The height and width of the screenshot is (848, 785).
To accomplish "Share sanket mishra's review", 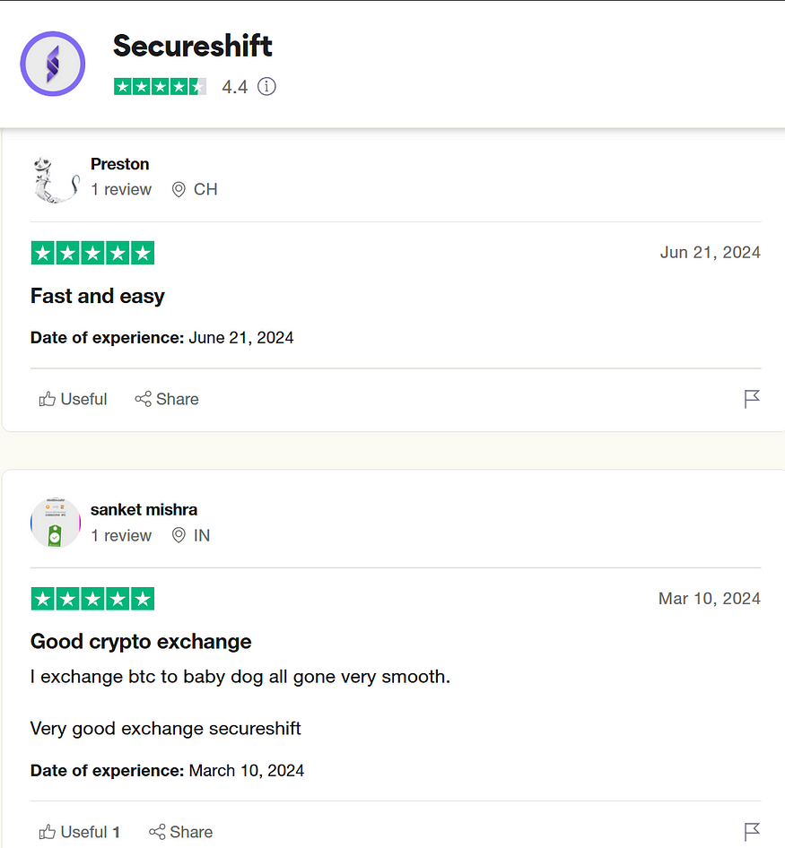I will [x=181, y=832].
